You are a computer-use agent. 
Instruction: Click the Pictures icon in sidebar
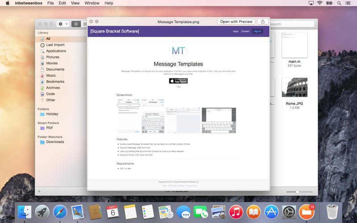42,58
